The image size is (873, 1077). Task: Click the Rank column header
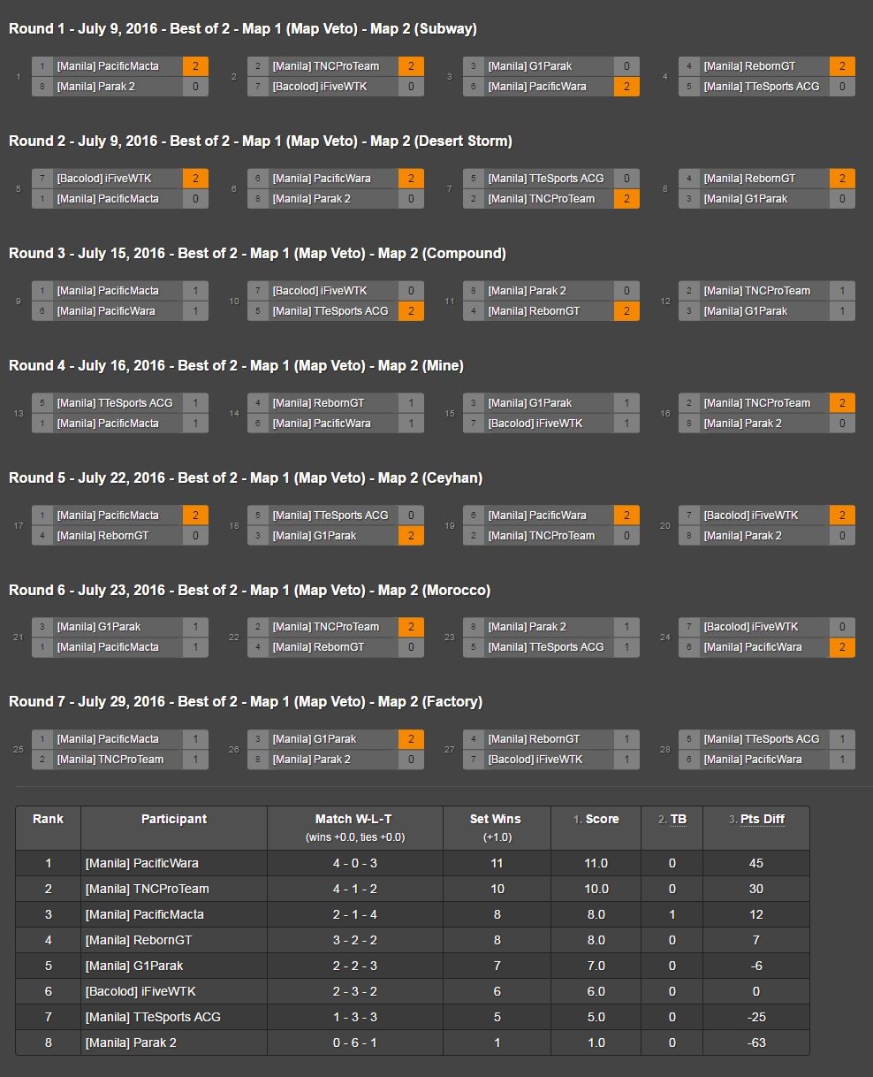pos(48,820)
